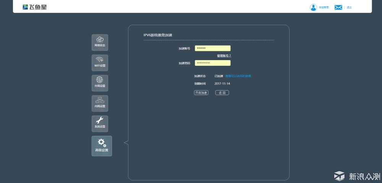Open the 内网设置 LAN section
The width and height of the screenshot is (382, 183).
click(x=100, y=103)
